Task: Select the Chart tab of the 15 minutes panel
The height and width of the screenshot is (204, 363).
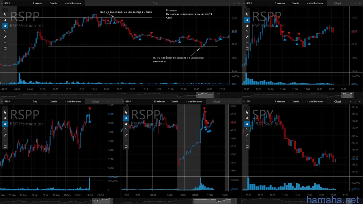Action: coord(216,102)
